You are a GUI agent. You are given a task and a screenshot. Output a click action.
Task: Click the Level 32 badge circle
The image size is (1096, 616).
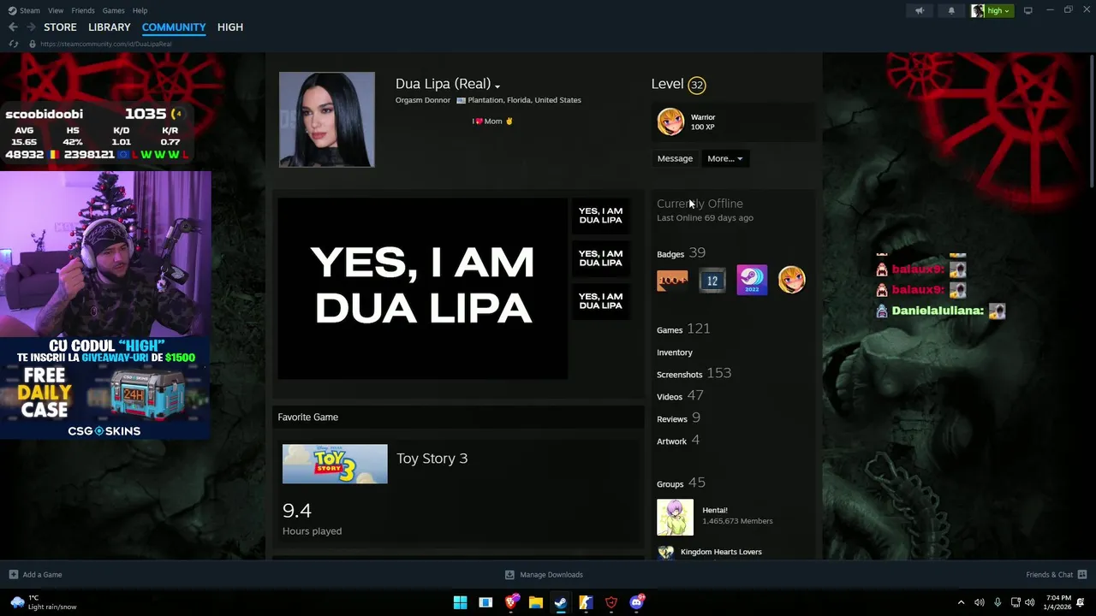tap(697, 85)
